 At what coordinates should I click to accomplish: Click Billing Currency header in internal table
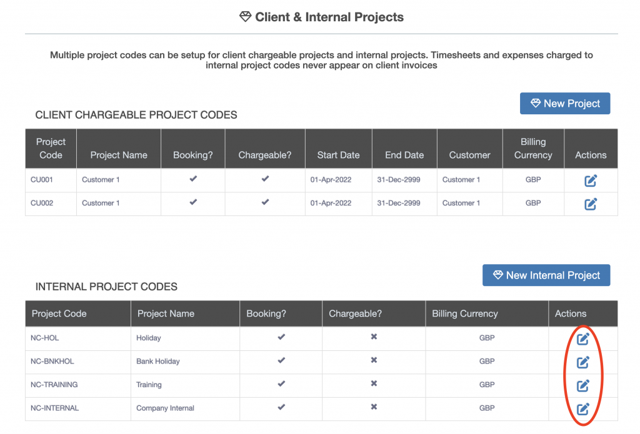[465, 313]
